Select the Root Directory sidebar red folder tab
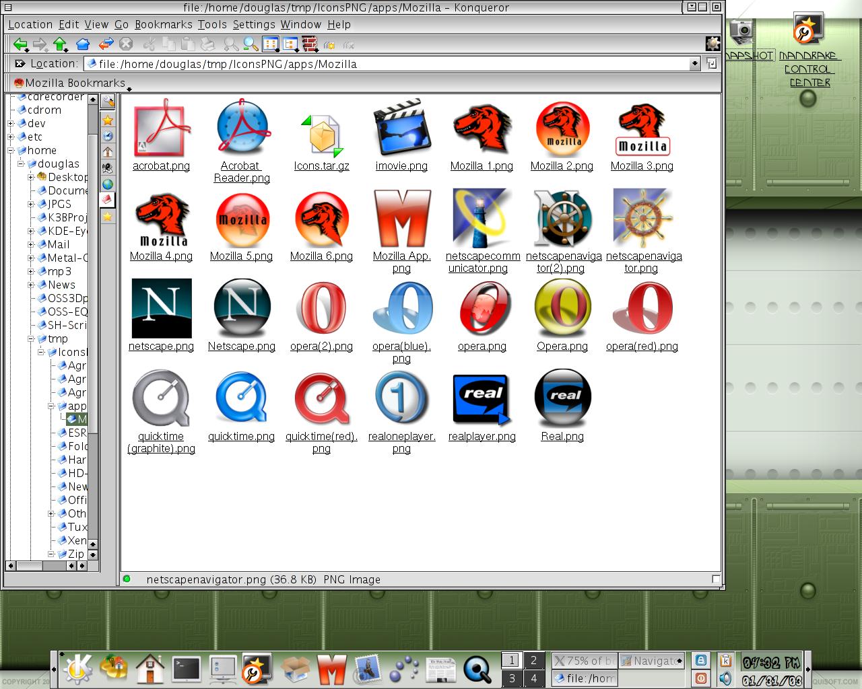The width and height of the screenshot is (862, 689). 108,200
